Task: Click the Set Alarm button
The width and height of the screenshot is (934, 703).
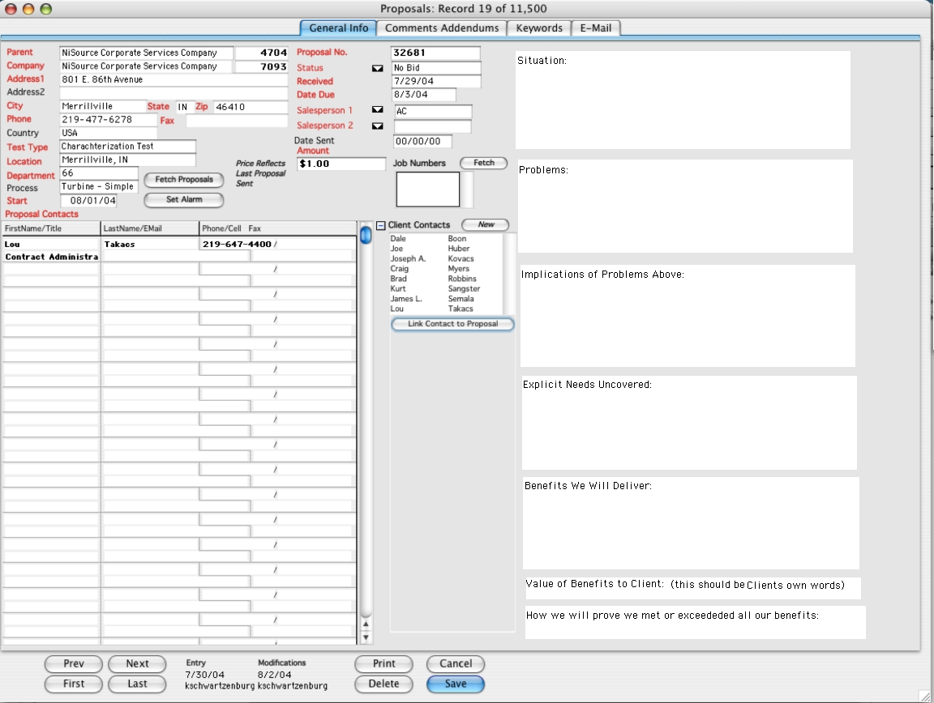Action: tap(184, 200)
